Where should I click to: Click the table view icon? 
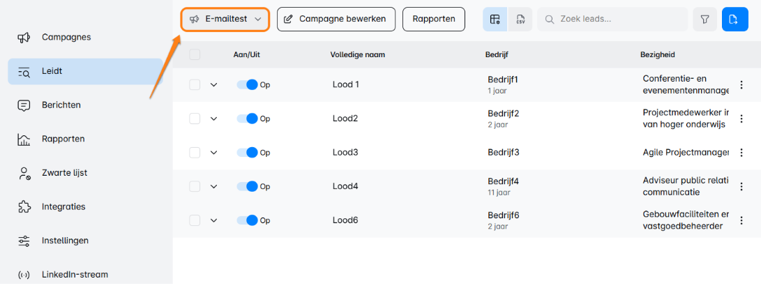pyautogui.click(x=495, y=20)
